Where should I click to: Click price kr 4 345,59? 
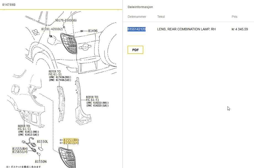tap(240, 29)
